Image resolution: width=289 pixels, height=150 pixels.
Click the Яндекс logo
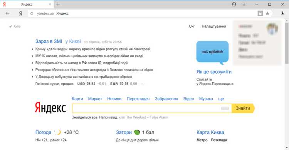pyautogui.click(x=50, y=107)
